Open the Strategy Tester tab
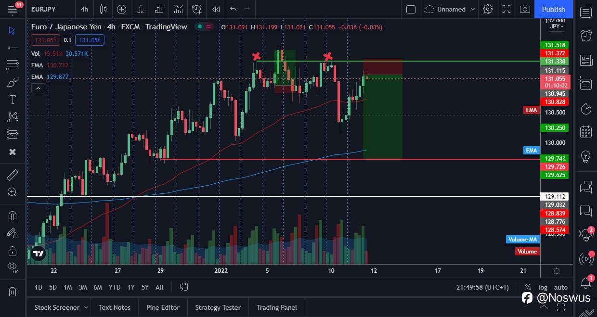This screenshot has height=317, width=597. click(218, 307)
